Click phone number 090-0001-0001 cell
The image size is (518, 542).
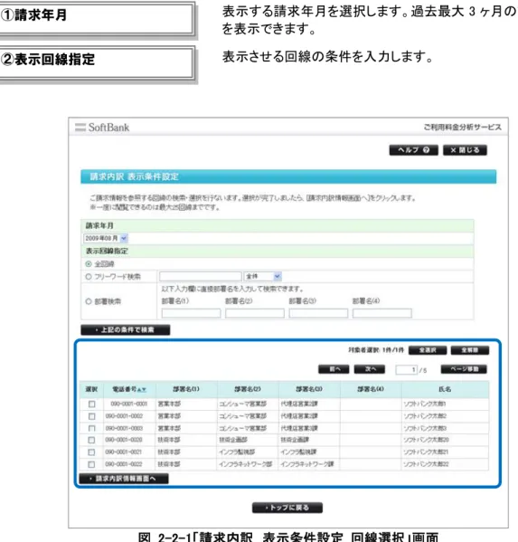tap(128, 404)
